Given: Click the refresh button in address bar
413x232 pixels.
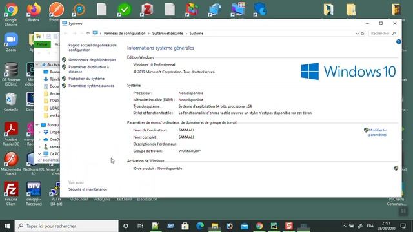Looking at the screenshot, I should pyautogui.click(x=363, y=34).
